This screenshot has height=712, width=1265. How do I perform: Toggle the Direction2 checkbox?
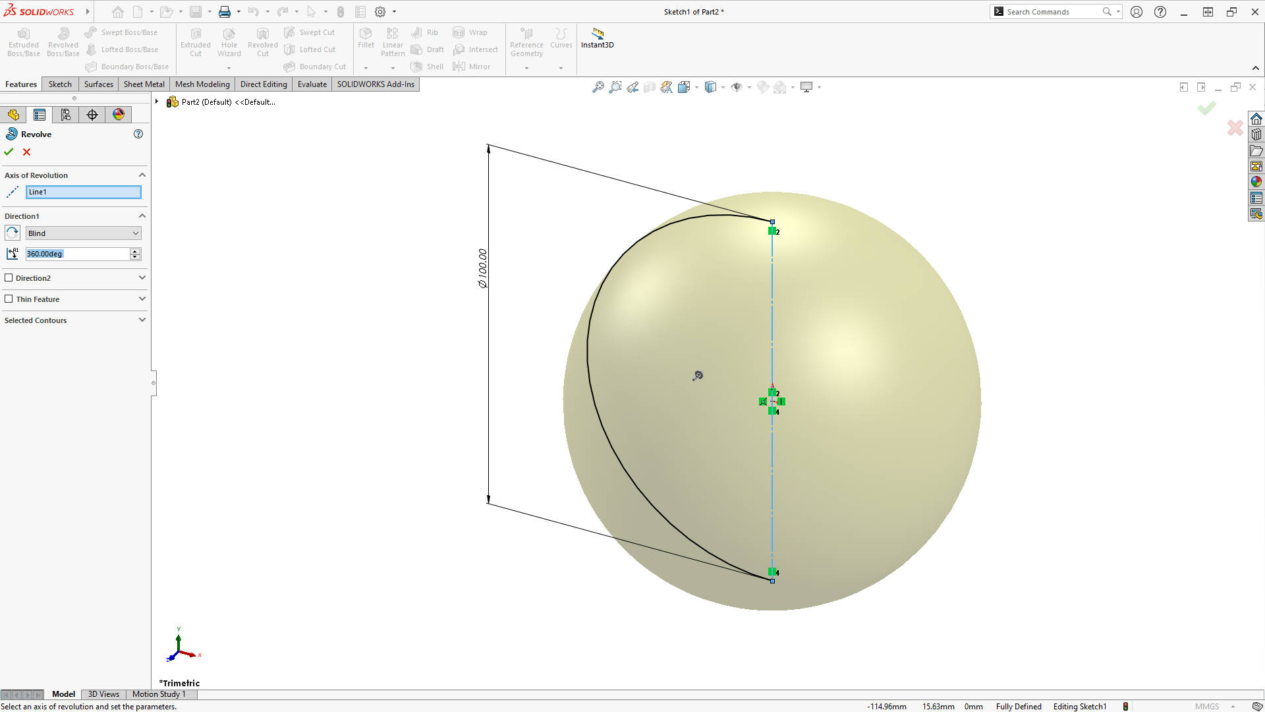pos(9,278)
